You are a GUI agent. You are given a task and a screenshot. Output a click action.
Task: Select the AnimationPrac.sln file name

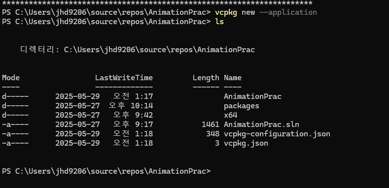(x=261, y=125)
